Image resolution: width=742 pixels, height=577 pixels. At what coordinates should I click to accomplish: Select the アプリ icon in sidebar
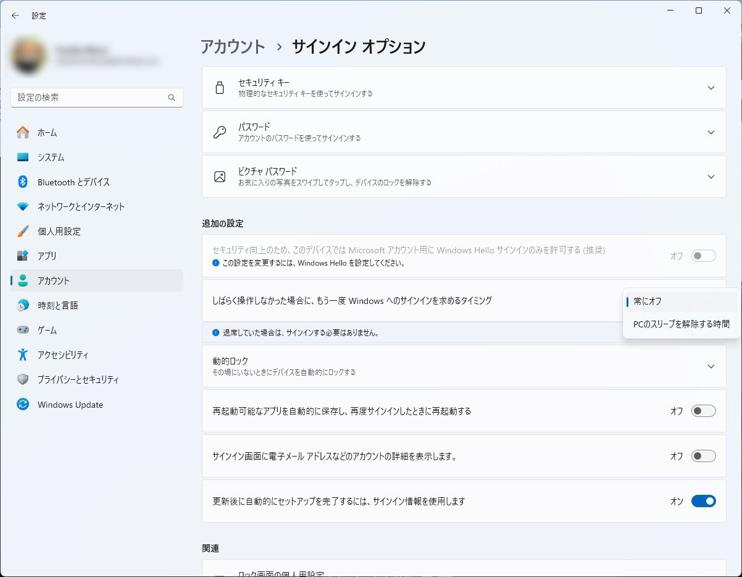coord(23,256)
